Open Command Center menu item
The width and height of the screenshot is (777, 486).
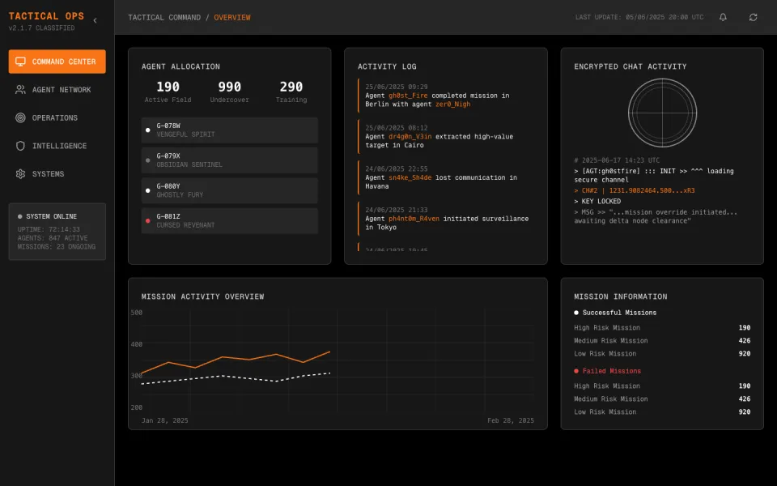pos(57,62)
